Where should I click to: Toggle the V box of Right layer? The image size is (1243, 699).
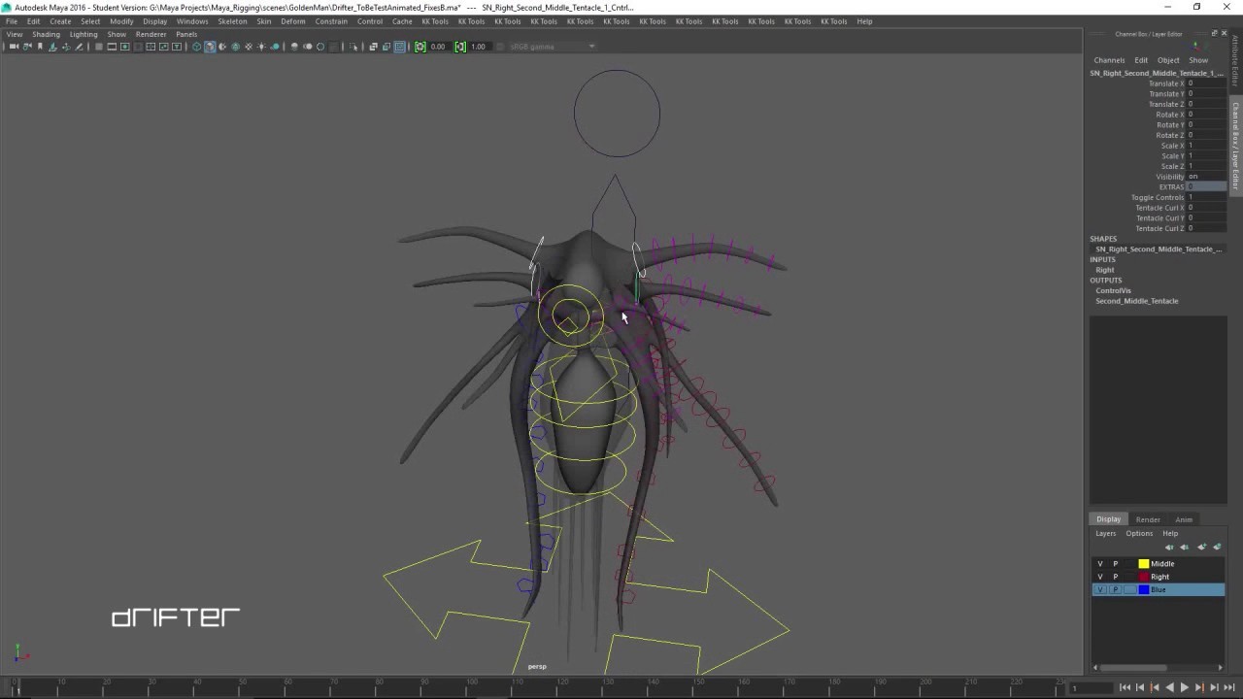(1100, 577)
